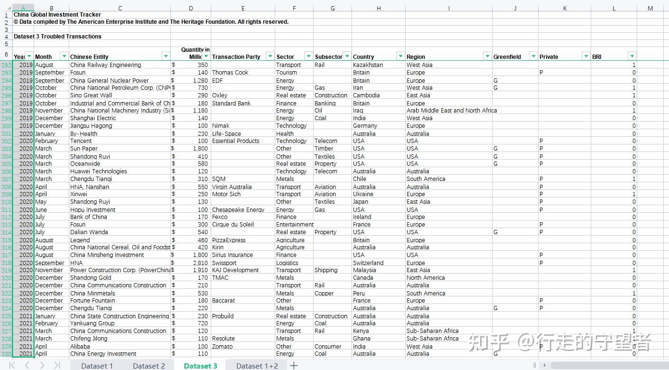This screenshot has width=669, height=370.
Task: Open the Subsector filter dropdown
Action: pos(347,56)
